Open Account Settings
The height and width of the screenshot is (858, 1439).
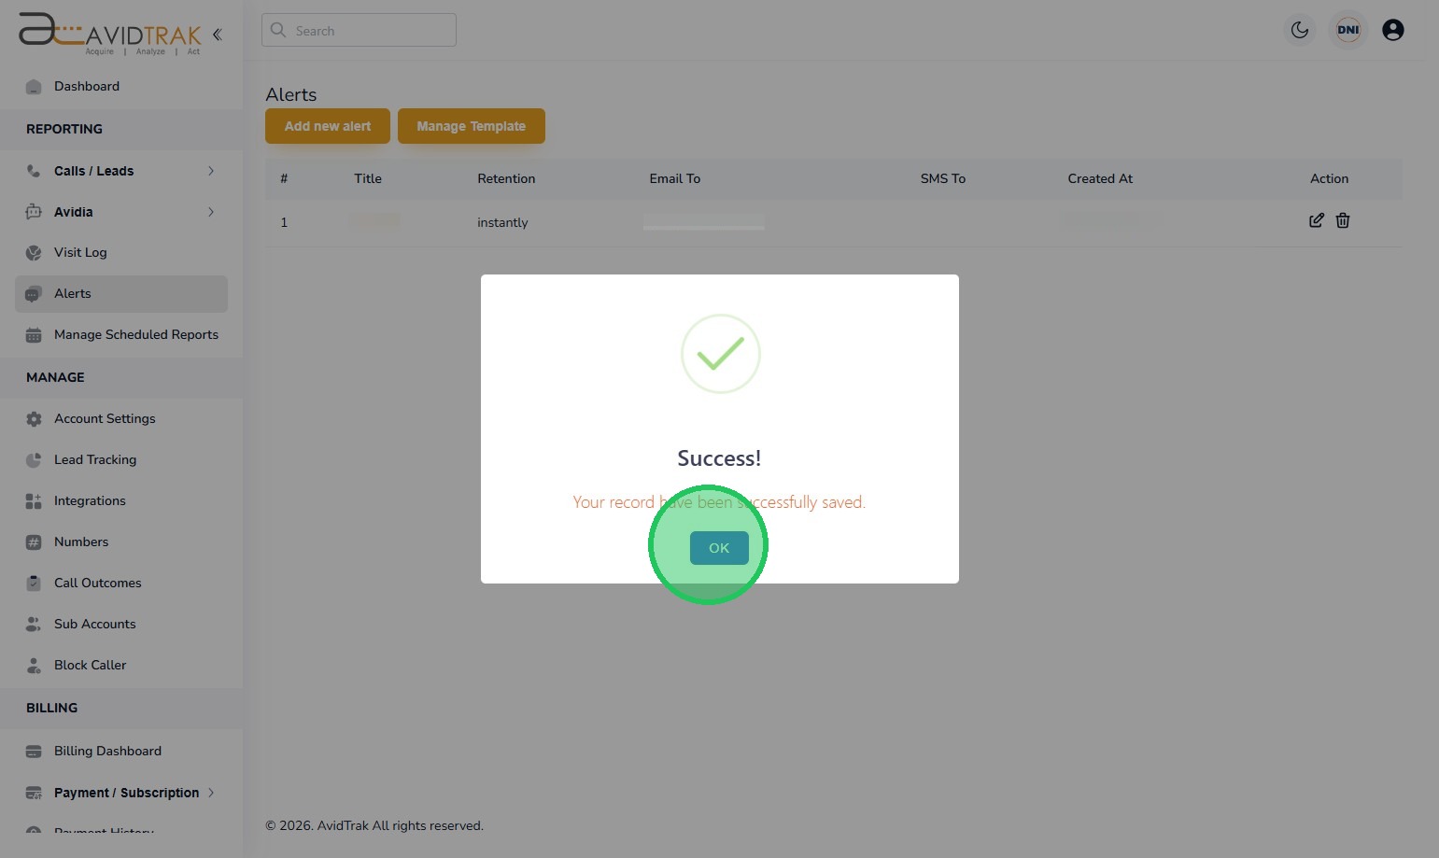tap(105, 418)
